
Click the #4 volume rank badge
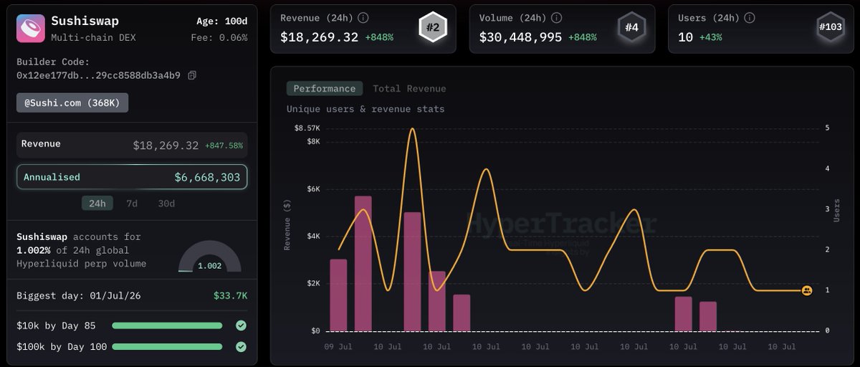[x=631, y=28]
